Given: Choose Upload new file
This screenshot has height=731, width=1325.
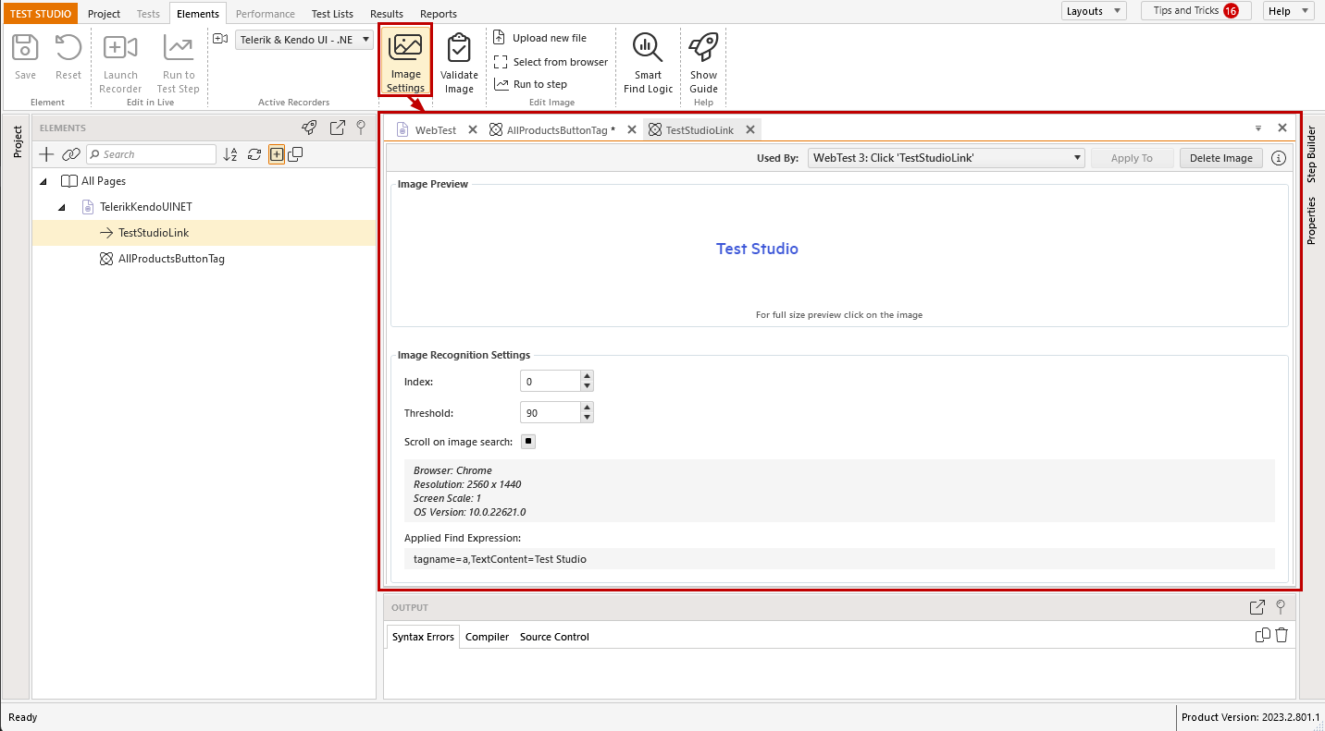Looking at the screenshot, I should point(540,38).
